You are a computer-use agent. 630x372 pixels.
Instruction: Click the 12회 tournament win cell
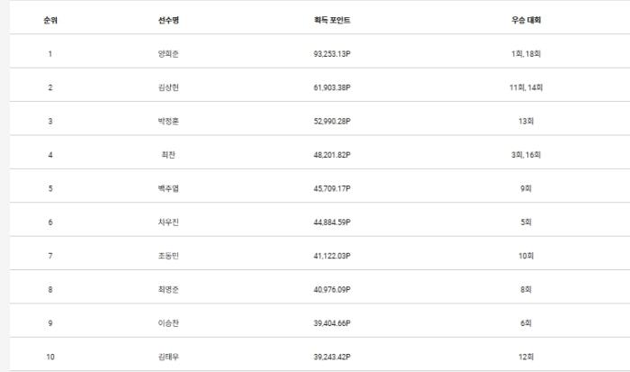[x=526, y=357]
